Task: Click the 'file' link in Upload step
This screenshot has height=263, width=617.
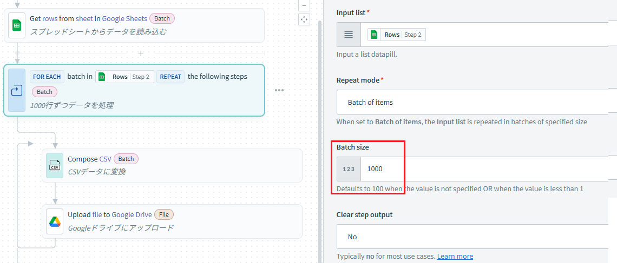Action: pyautogui.click(x=97, y=215)
